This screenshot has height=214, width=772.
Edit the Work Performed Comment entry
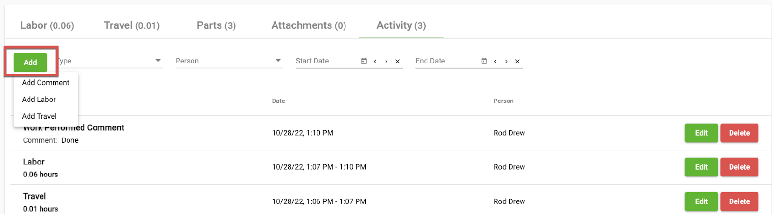point(701,133)
